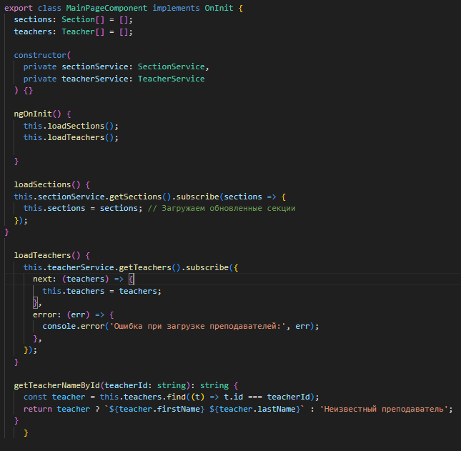Image resolution: width=461 pixels, height=451 pixels.
Task: Click the 't.id === teacherId' comparison
Action: point(267,397)
